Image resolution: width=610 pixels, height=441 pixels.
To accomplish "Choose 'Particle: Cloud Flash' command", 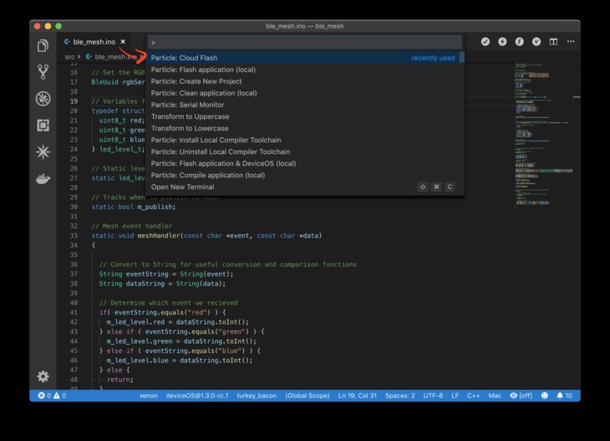I will coord(184,58).
